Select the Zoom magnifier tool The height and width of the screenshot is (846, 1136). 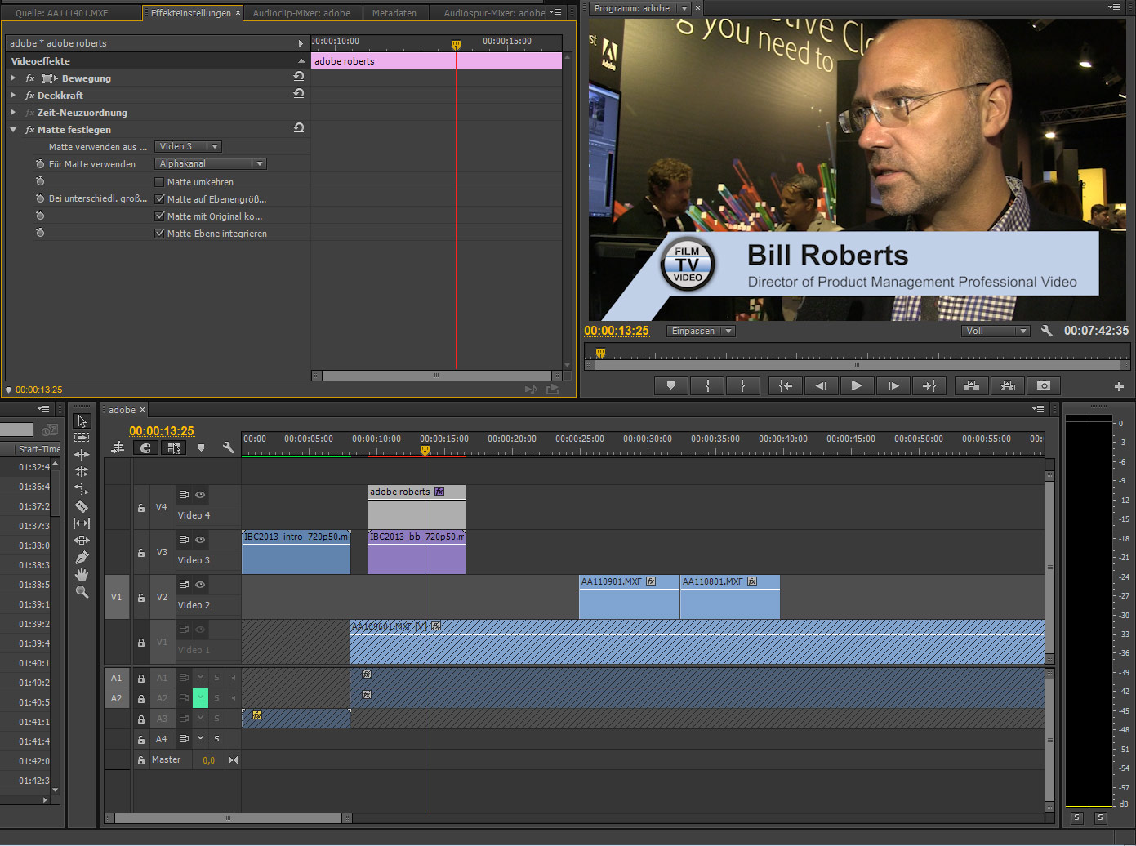[x=82, y=592]
